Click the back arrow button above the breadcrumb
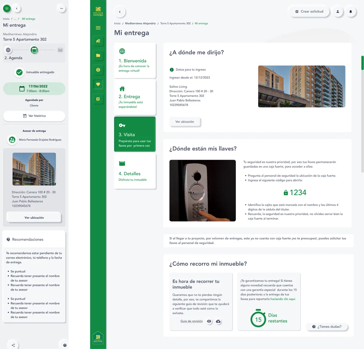 coord(120,12)
